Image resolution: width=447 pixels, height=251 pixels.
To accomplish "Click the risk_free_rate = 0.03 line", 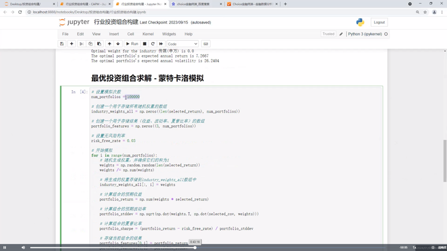I will point(113,141).
